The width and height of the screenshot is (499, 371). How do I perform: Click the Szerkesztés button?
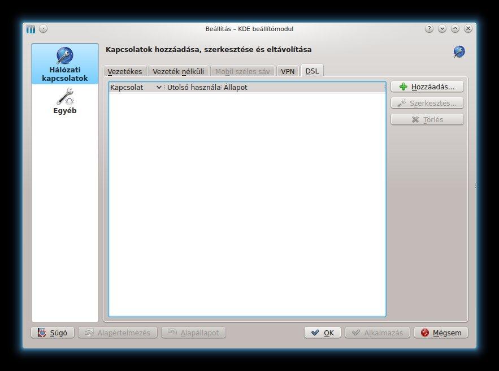(427, 103)
